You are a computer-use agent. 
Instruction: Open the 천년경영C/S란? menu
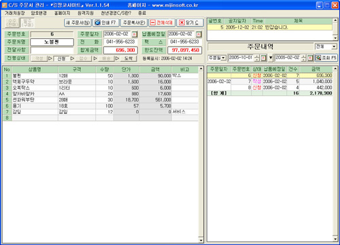point(116,13)
